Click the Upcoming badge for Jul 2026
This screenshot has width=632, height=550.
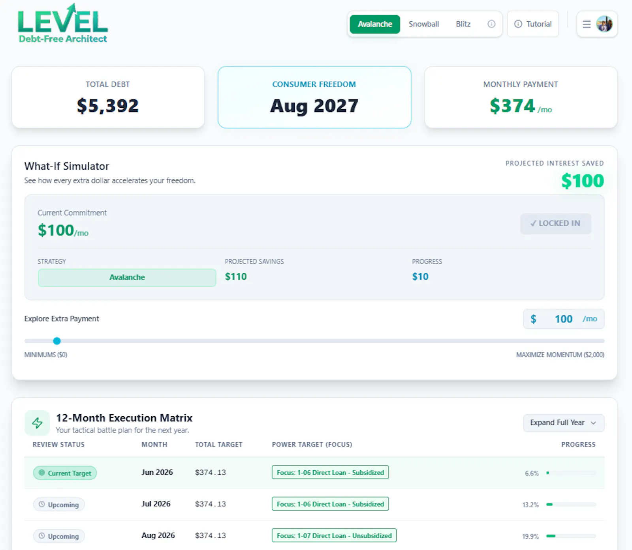(x=59, y=504)
